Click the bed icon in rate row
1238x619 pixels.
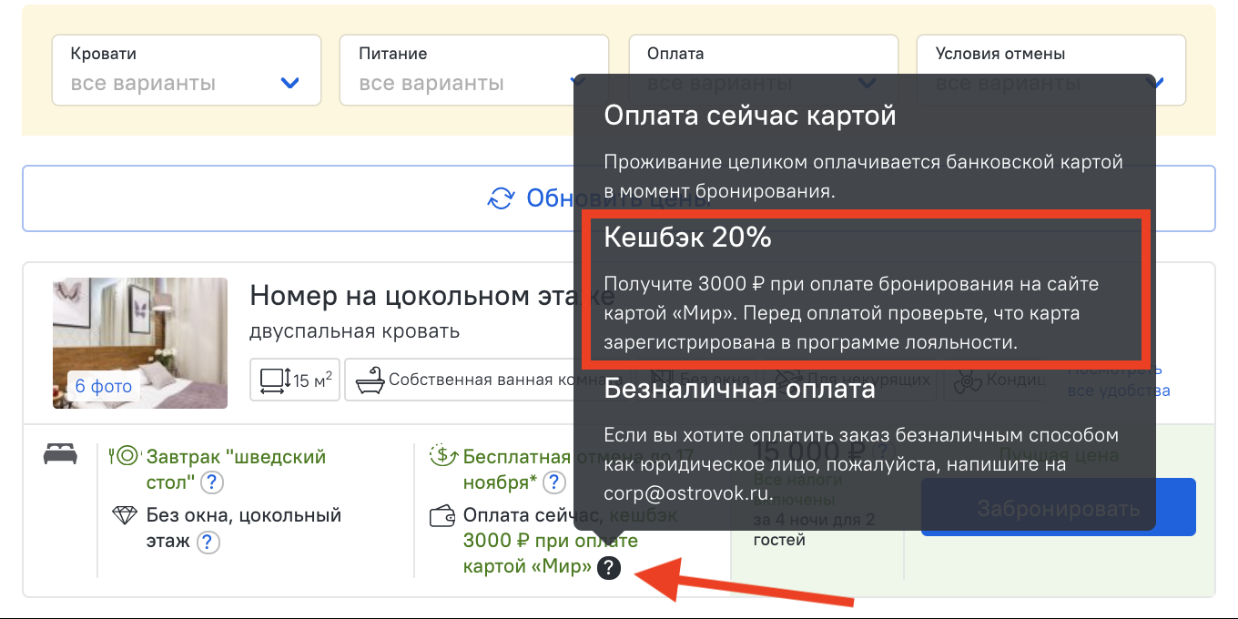[x=60, y=454]
